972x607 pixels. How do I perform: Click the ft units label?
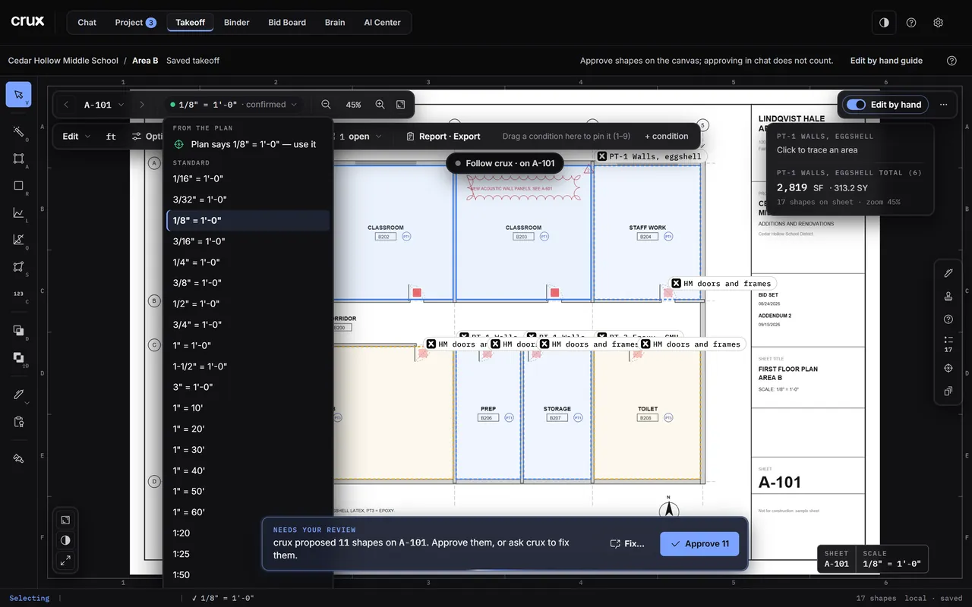coord(111,137)
